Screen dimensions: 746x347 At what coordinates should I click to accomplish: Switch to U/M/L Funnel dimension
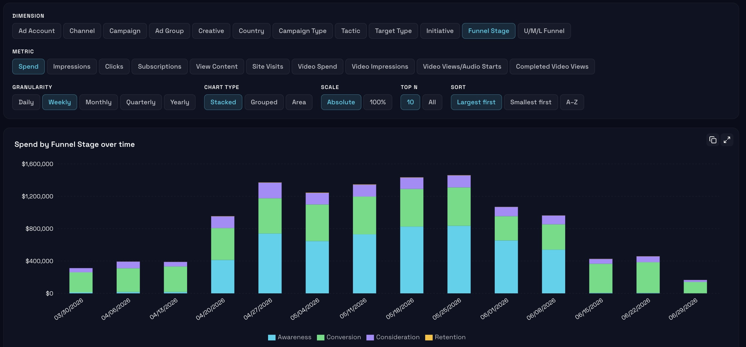tap(544, 31)
